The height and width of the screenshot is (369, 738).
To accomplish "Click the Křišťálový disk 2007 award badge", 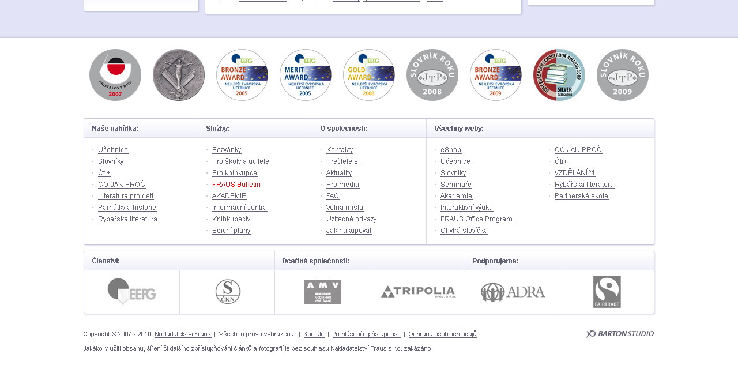I will (x=115, y=75).
